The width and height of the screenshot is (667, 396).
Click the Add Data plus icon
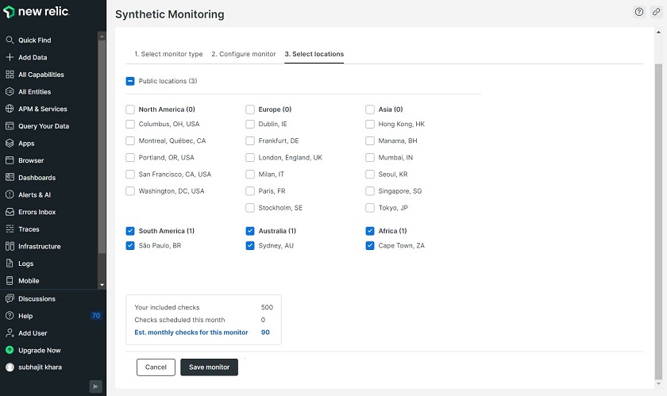(10, 57)
